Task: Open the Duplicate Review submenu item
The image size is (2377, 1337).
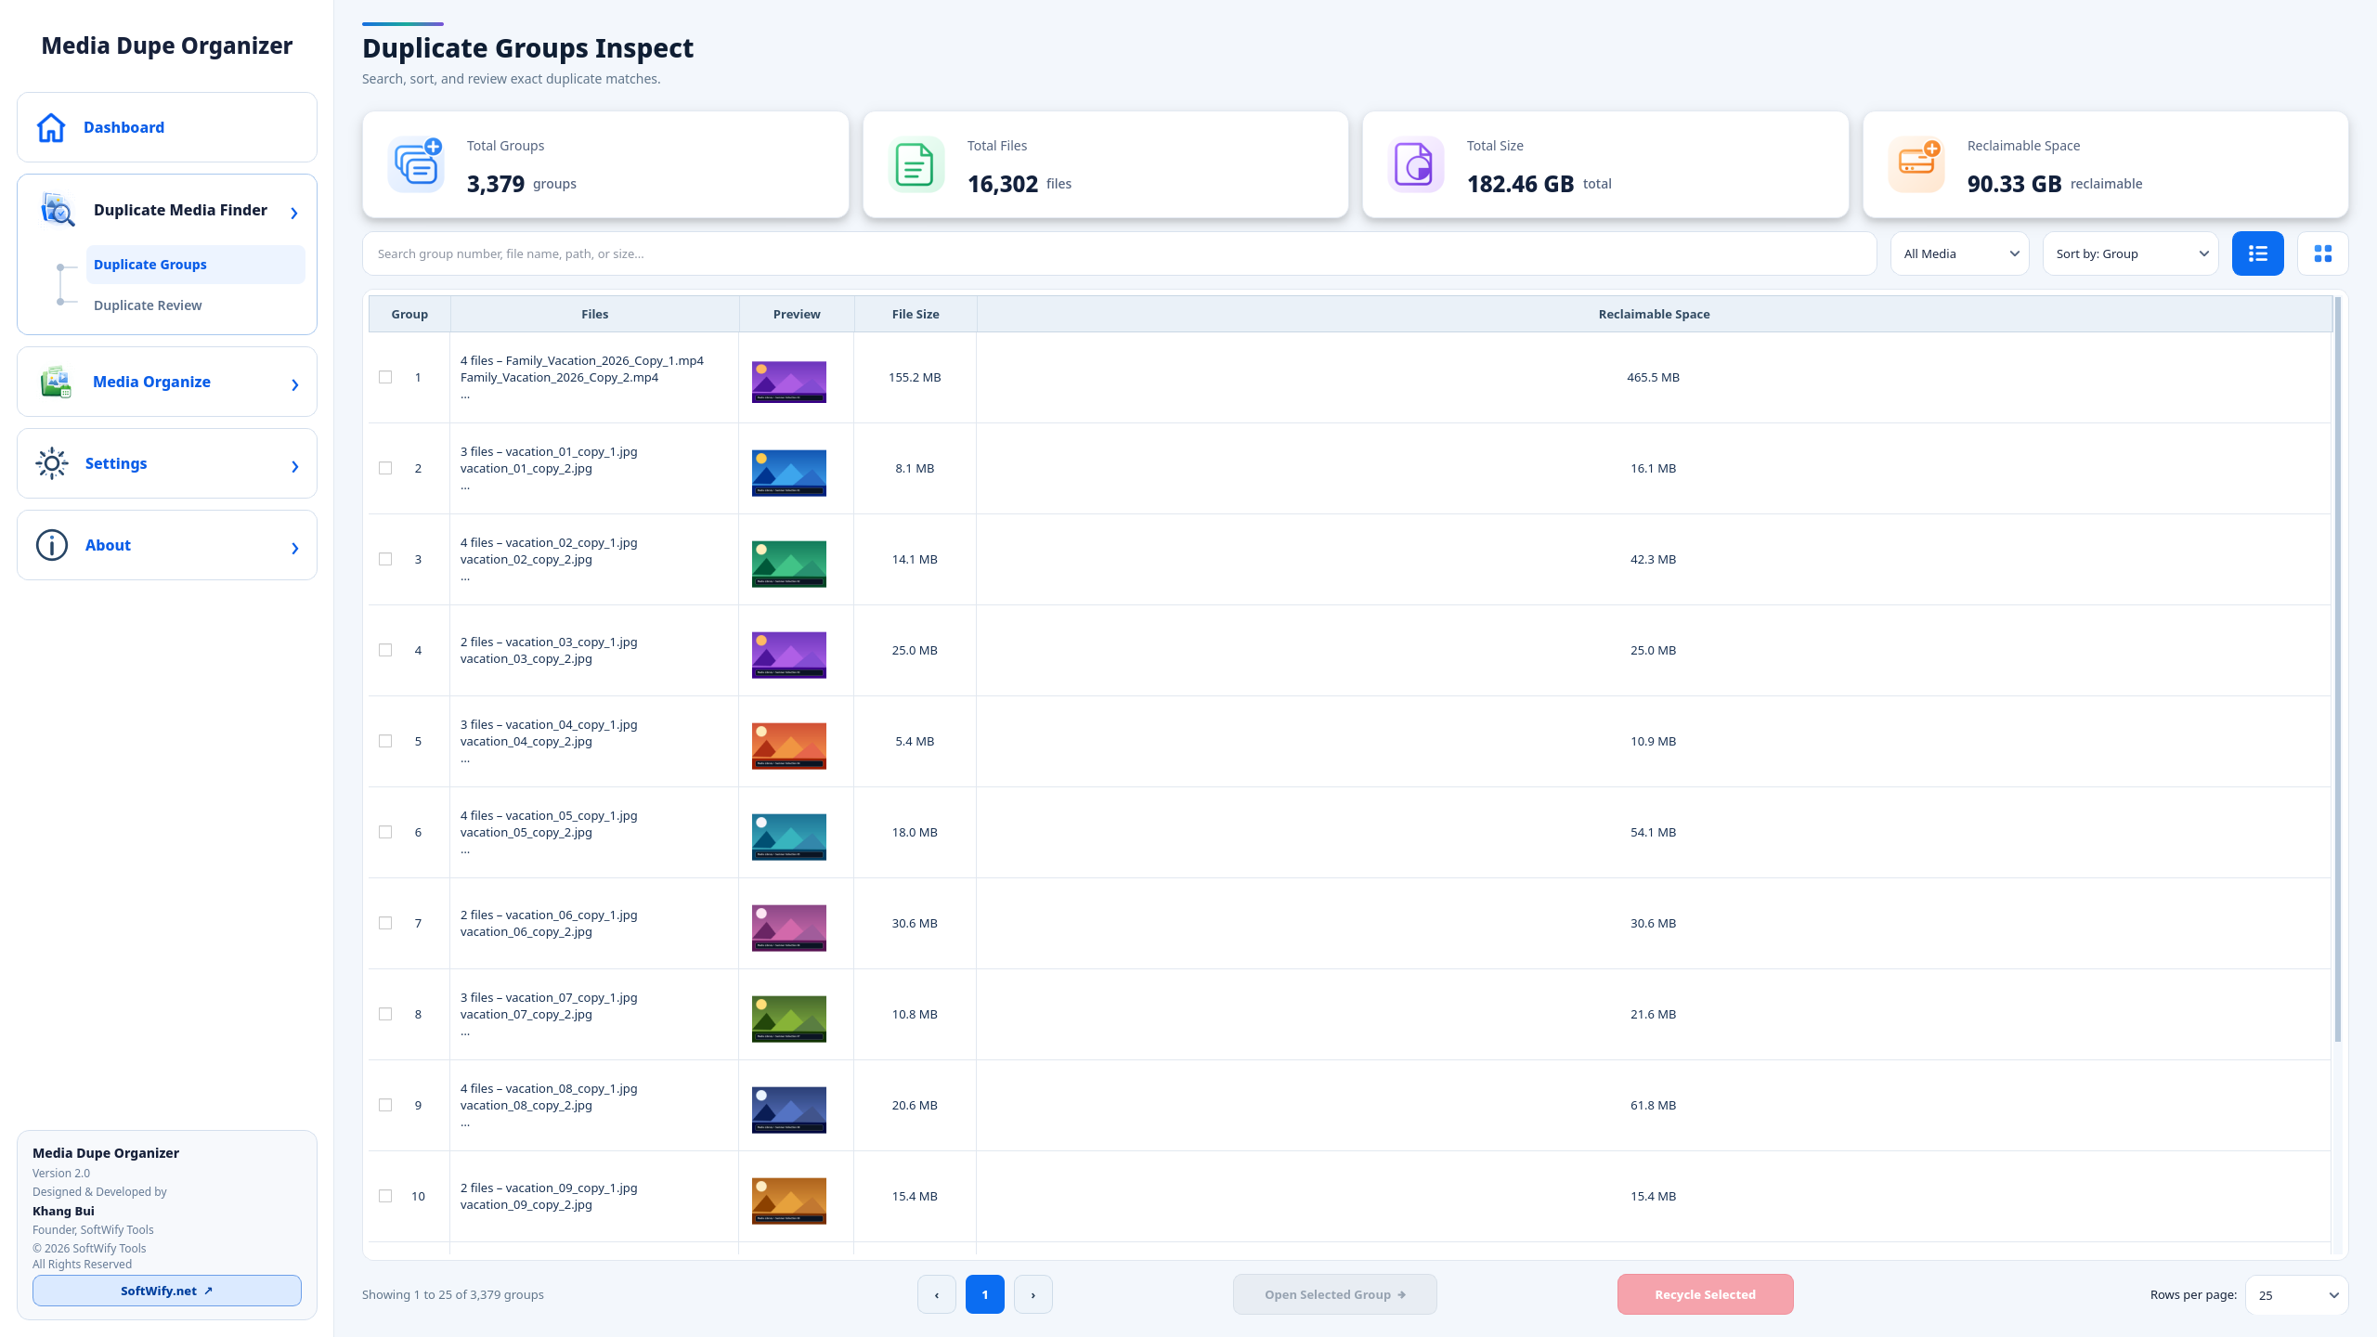Action: [195, 305]
